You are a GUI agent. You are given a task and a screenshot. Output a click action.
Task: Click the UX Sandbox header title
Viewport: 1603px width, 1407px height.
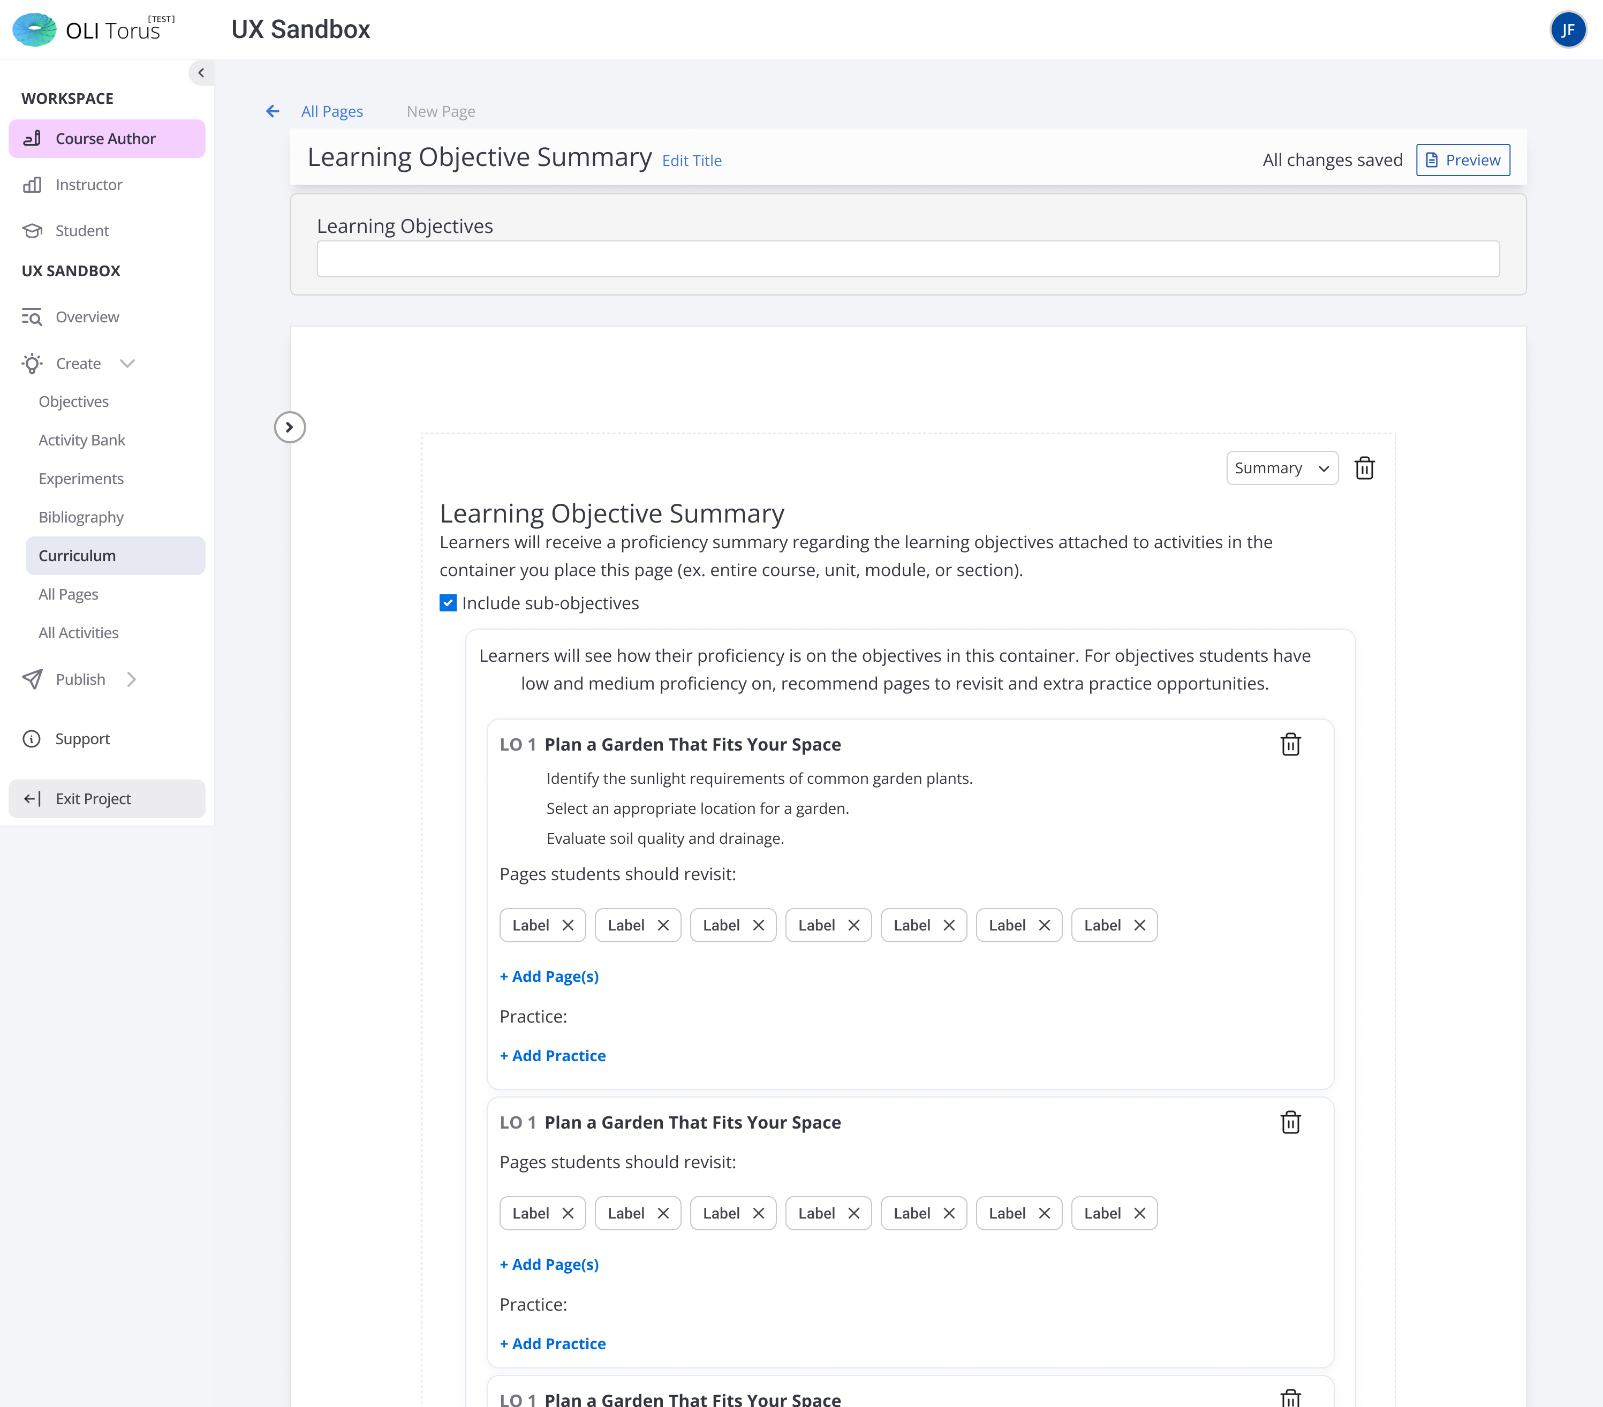[300, 29]
